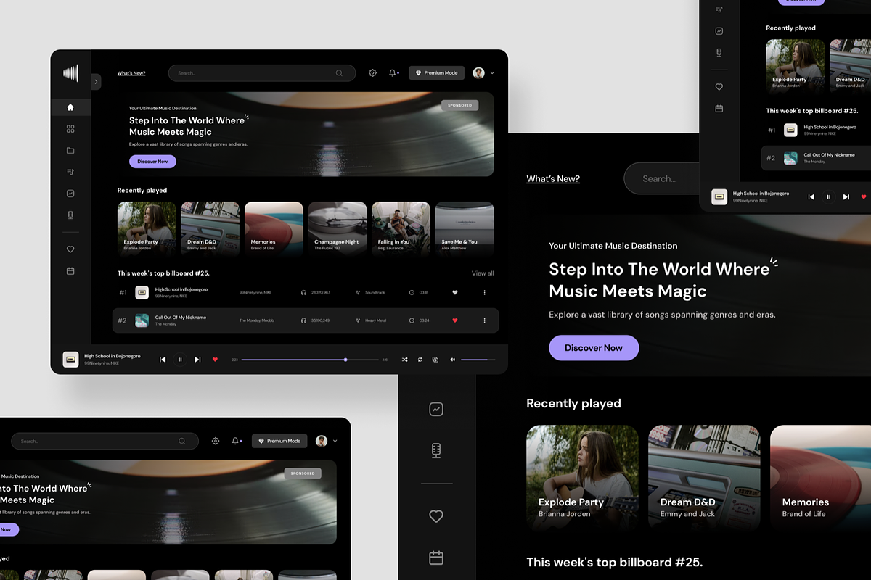Like High School in Bojonegoro billboard row
Viewport: 871px width, 580px height.
(455, 292)
